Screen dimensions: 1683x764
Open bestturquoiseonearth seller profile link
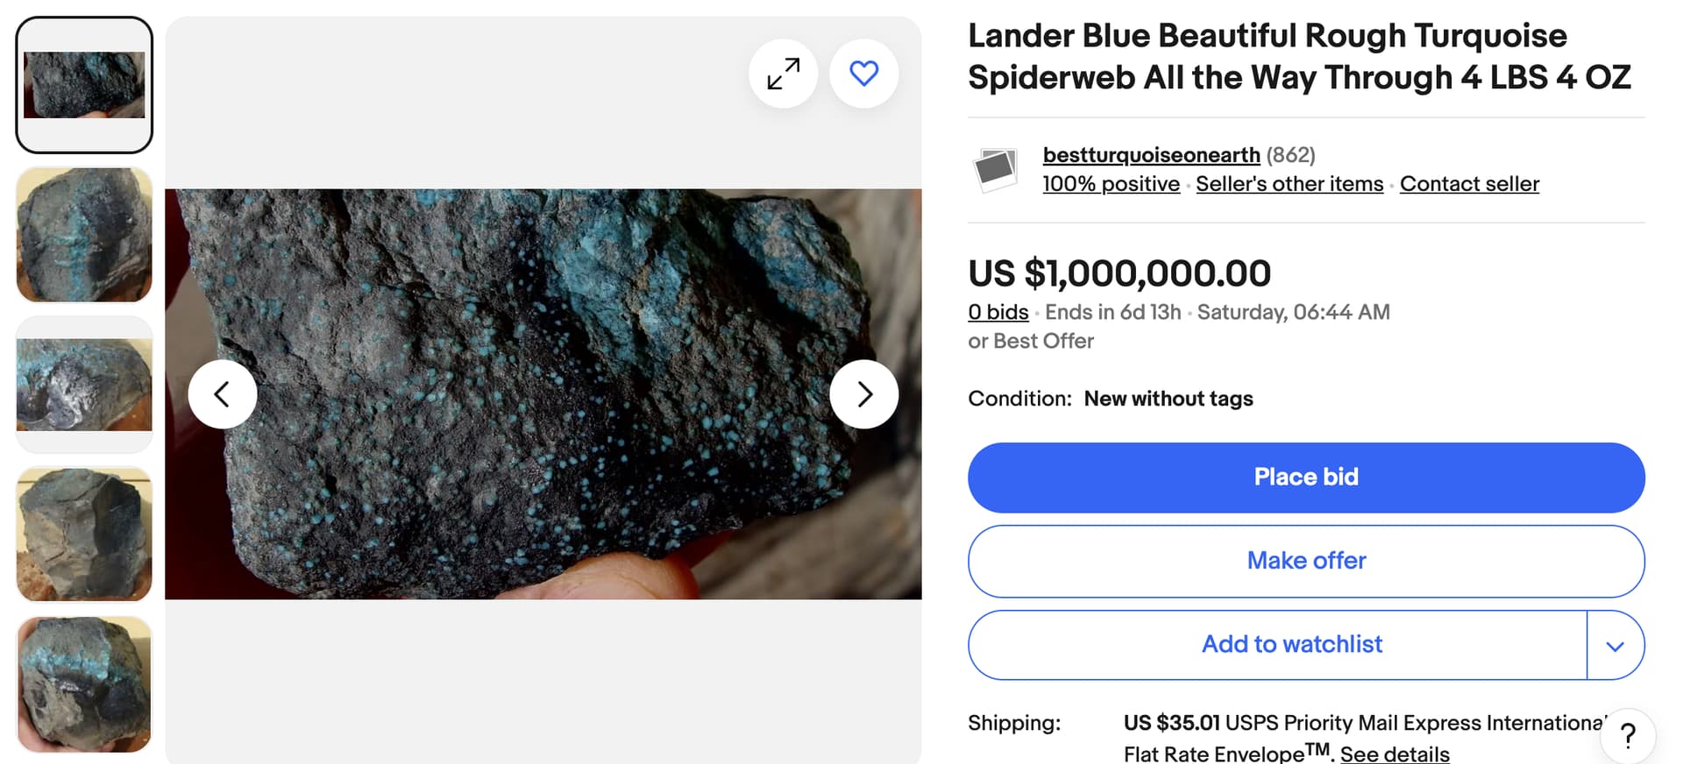[1151, 155]
